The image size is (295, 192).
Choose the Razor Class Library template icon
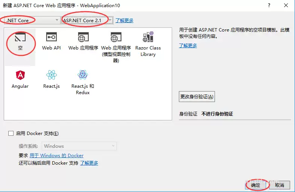[x=148, y=37]
